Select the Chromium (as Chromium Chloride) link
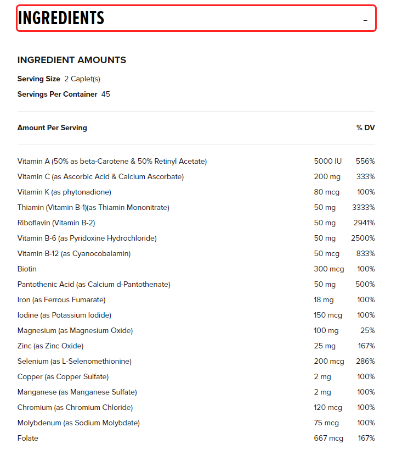Image resolution: width=408 pixels, height=455 pixels. [74, 407]
